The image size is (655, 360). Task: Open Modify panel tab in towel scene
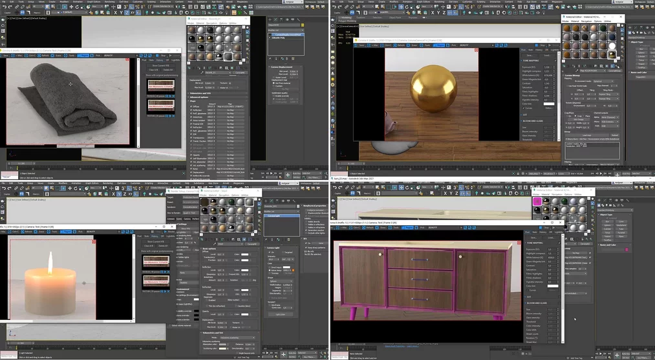click(275, 19)
